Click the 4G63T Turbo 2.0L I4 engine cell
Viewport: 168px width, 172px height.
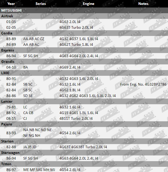coord(76,27)
